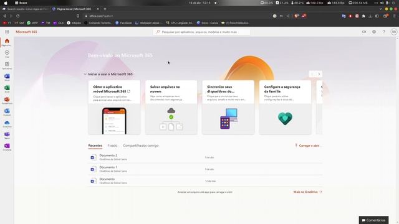Toggle the browser sidebar panel icon
The height and width of the screenshot is (224, 399).
pyautogui.click(x=377, y=16)
